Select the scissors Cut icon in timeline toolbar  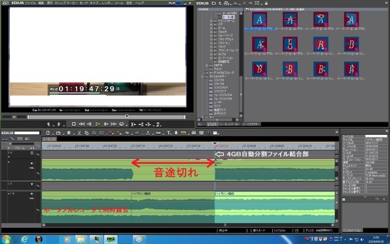click(x=79, y=133)
